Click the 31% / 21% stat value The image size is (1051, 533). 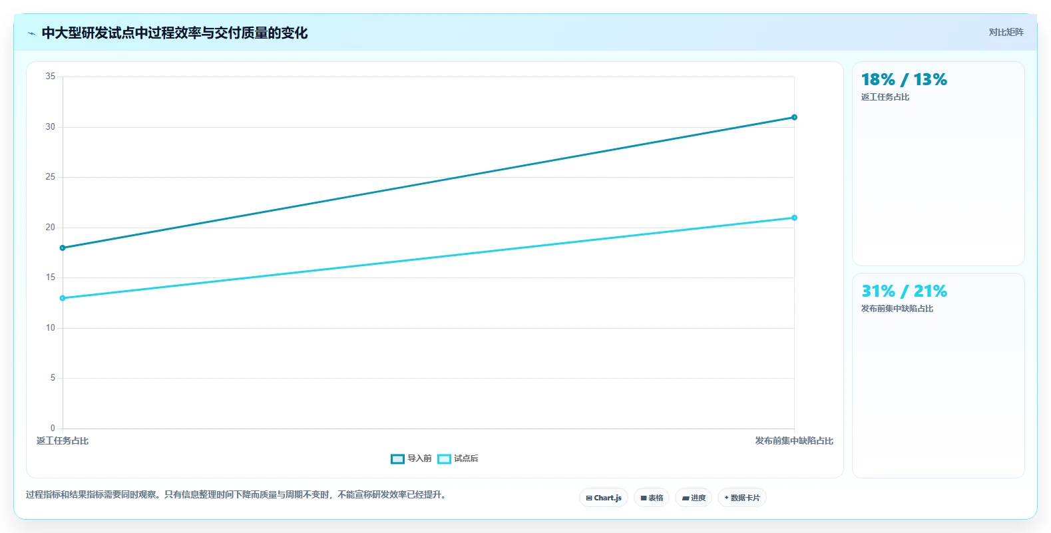point(904,291)
